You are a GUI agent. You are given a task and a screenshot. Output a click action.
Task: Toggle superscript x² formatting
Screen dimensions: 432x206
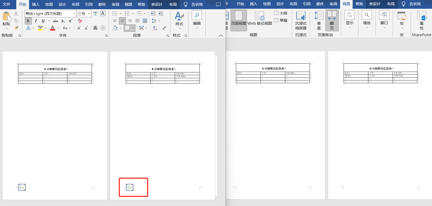point(71,21)
